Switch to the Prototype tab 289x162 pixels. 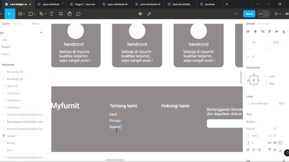(x=264, y=24)
